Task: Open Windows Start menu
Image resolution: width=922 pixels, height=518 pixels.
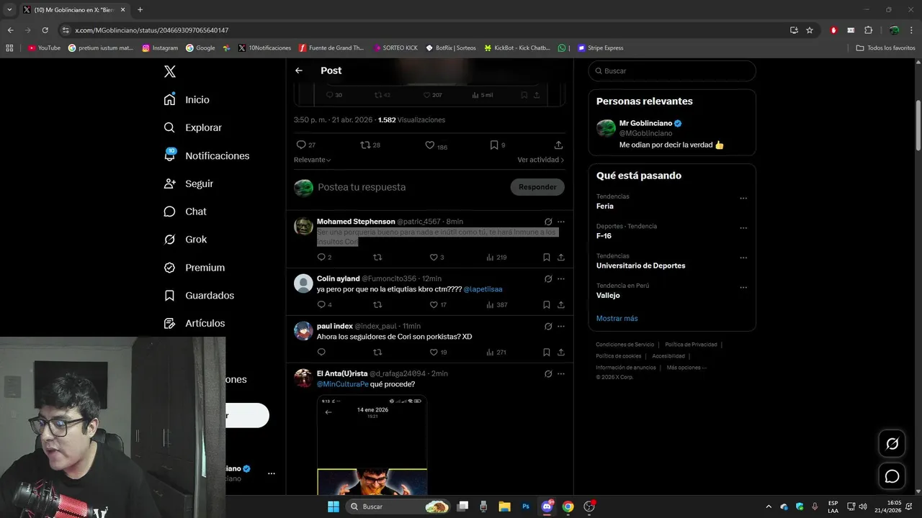Action: click(334, 506)
